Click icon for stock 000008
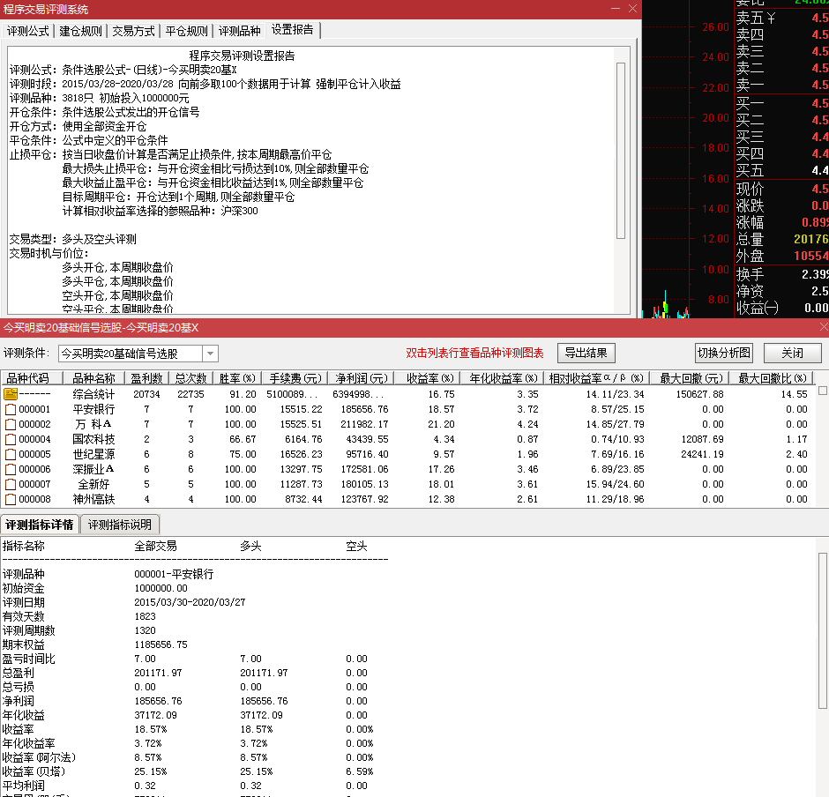 [11, 499]
